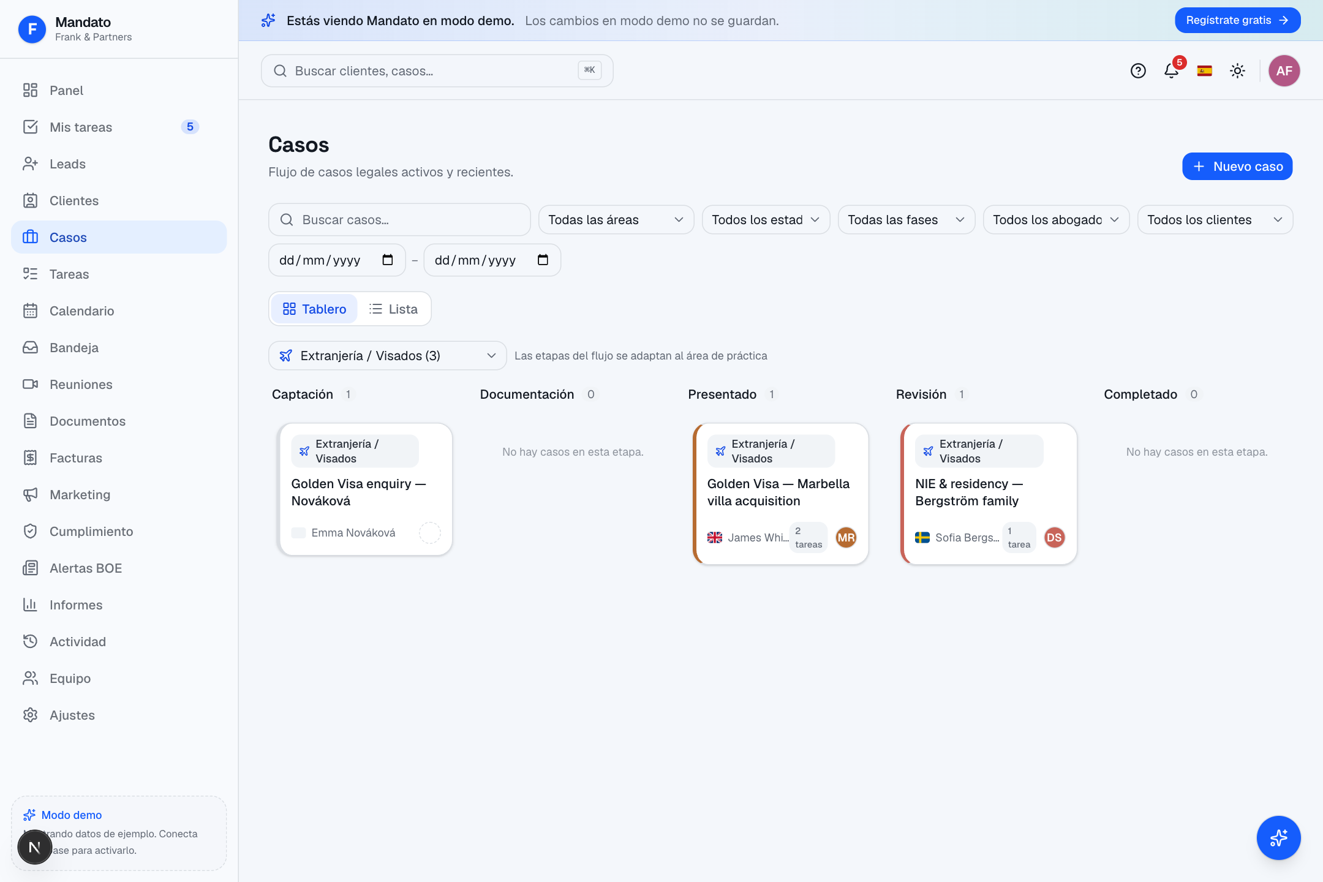Toggle the sun light/dark theme icon
This screenshot has height=882, width=1323.
(1237, 71)
